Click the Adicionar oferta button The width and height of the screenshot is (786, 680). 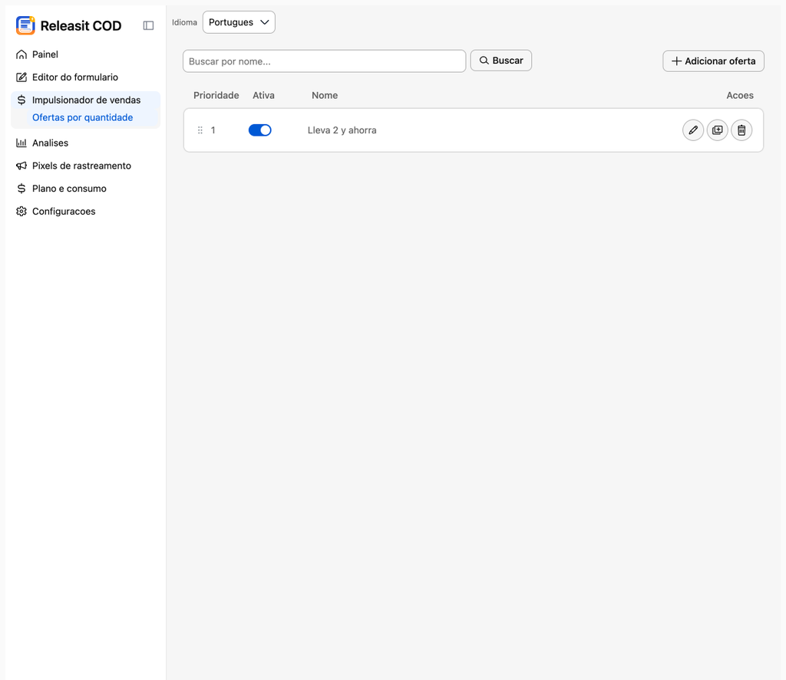713,61
